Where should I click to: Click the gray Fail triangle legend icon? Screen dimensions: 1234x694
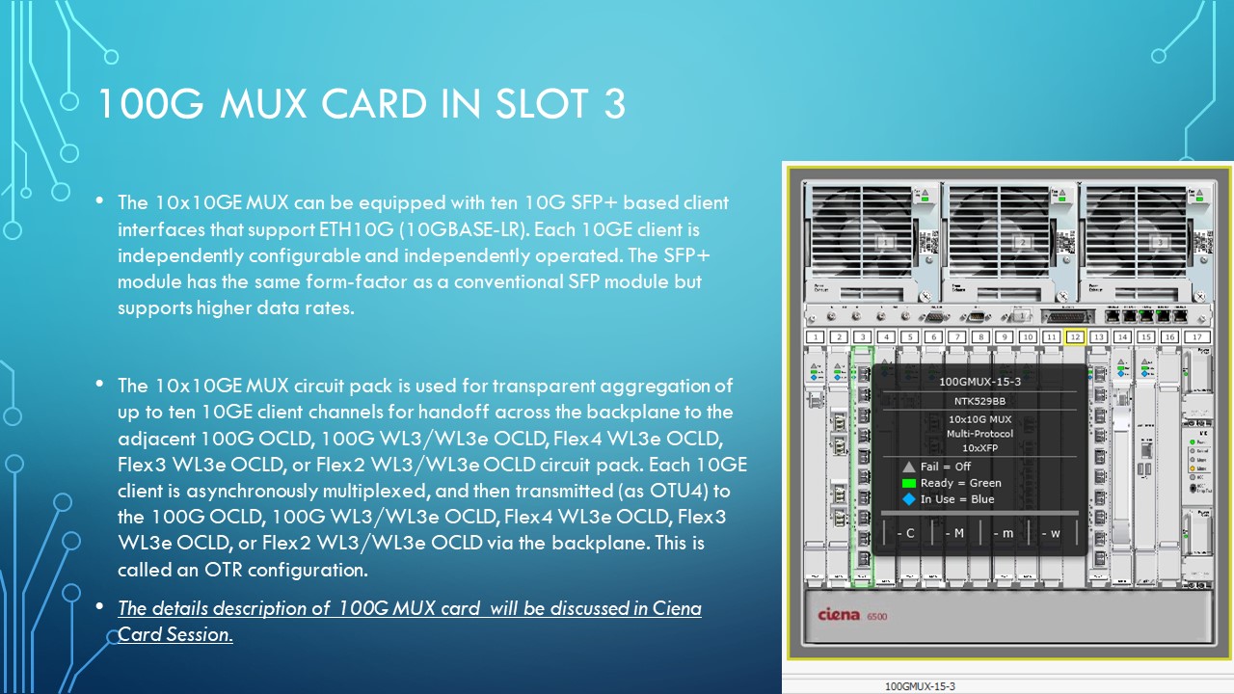click(x=909, y=467)
